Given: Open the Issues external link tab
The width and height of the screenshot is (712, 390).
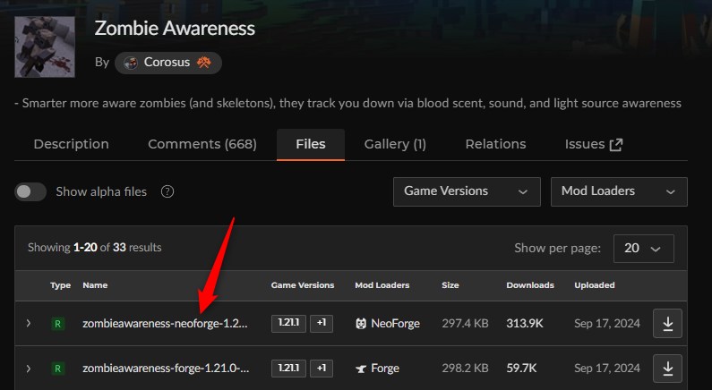Looking at the screenshot, I should (594, 144).
